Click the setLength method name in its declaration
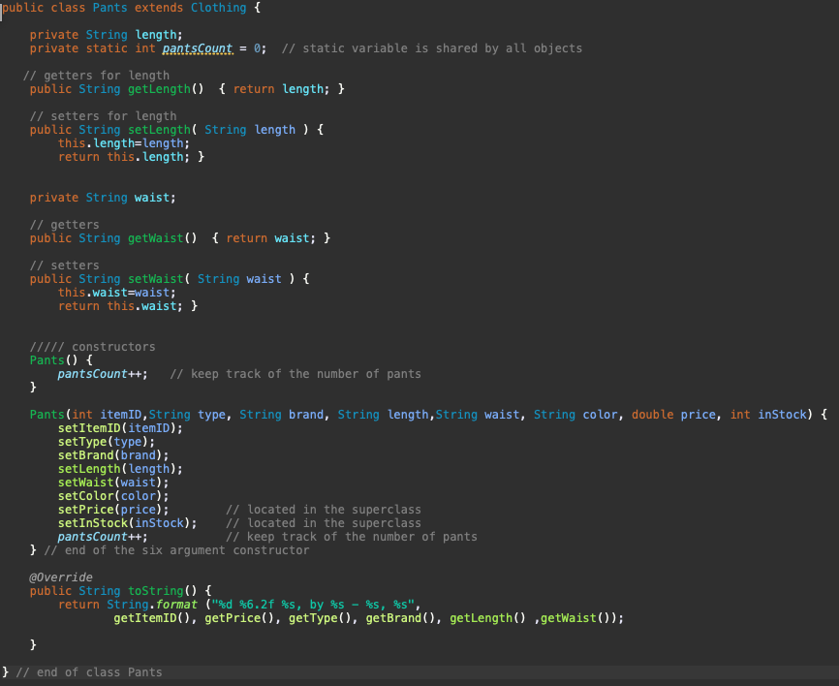This screenshot has height=686, width=839. [159, 130]
